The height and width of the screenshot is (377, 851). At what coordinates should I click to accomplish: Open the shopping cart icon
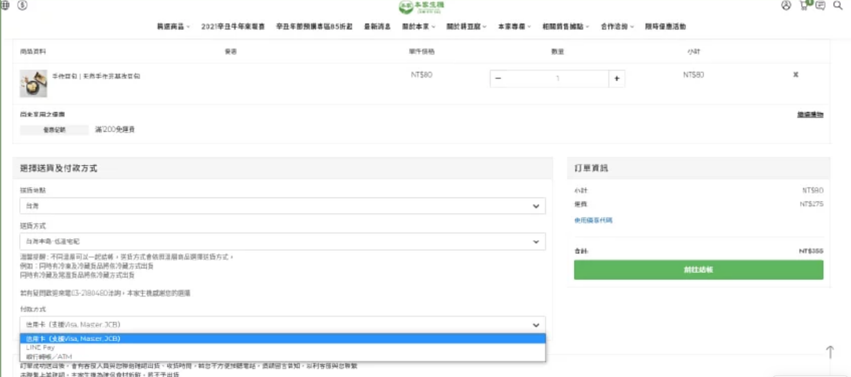pyautogui.click(x=804, y=6)
